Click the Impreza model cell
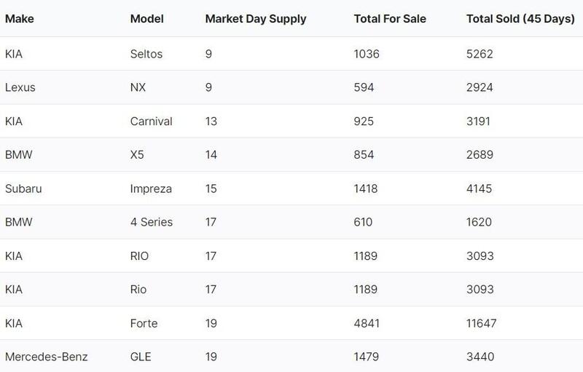The width and height of the screenshot is (583, 372). tap(151, 189)
